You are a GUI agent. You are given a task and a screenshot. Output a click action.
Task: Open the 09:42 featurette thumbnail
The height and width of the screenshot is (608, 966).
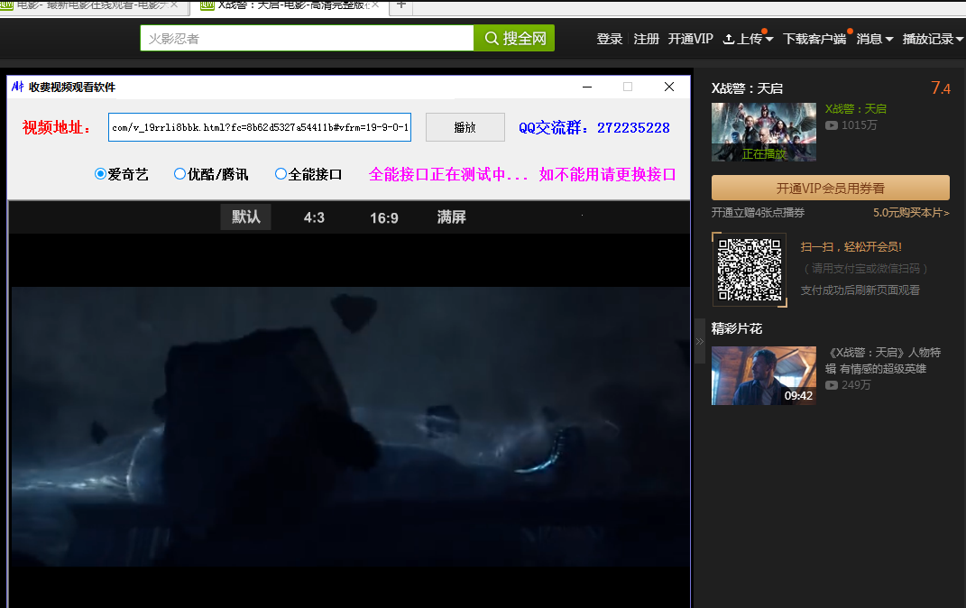764,376
